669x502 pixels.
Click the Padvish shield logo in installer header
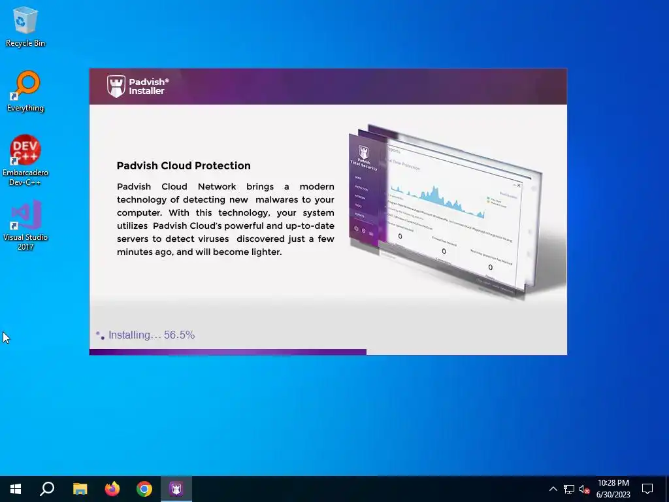[116, 86]
